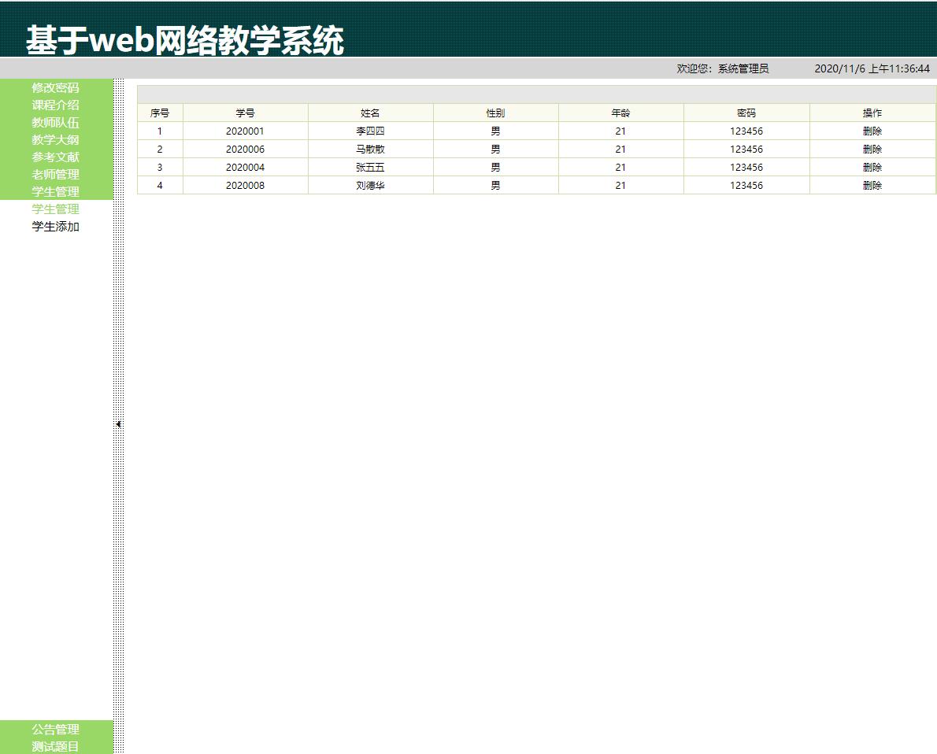Viewport: 937px width, 754px height.
Task: Click the 年龄 column header
Action: pos(621,113)
